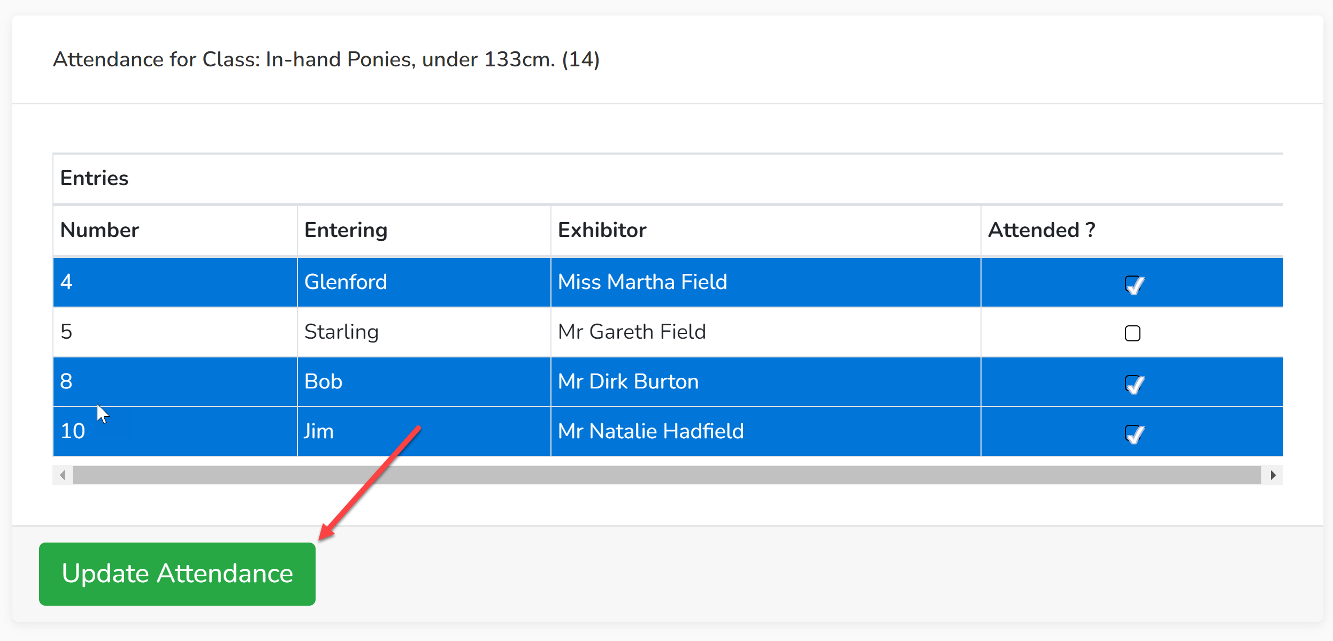Image resolution: width=1333 pixels, height=641 pixels.
Task: Click exhibitor Mr Natalie Hadfield
Action: [765, 431]
